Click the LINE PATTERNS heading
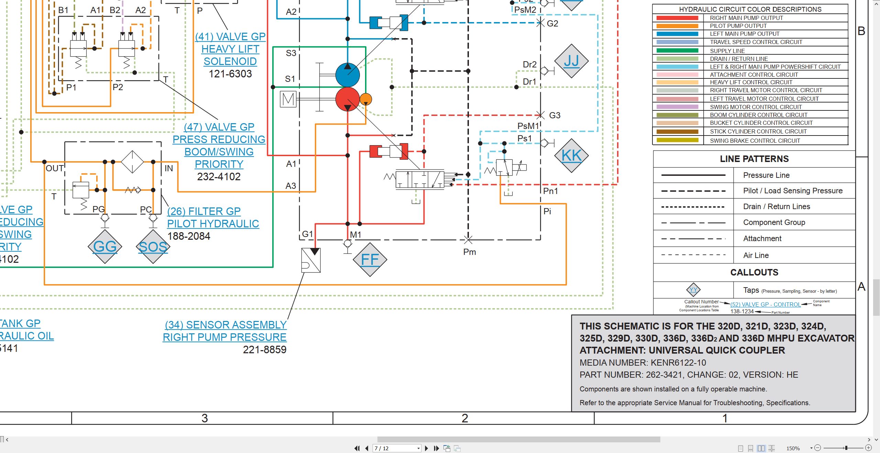Viewport: 880px width, 453px height. coord(755,159)
